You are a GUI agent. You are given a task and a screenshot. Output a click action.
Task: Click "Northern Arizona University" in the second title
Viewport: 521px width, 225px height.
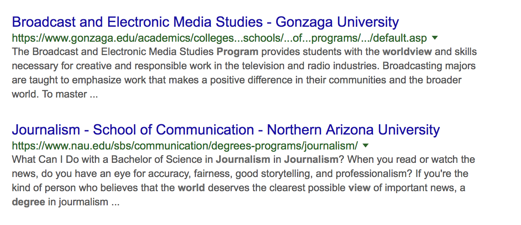click(x=353, y=130)
